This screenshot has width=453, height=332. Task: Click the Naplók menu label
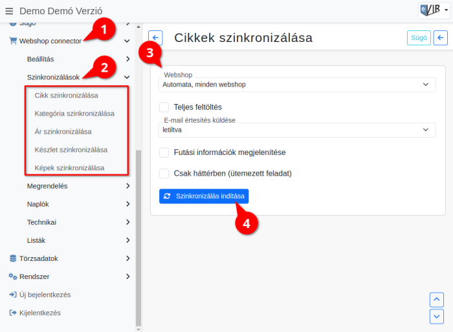[38, 204]
